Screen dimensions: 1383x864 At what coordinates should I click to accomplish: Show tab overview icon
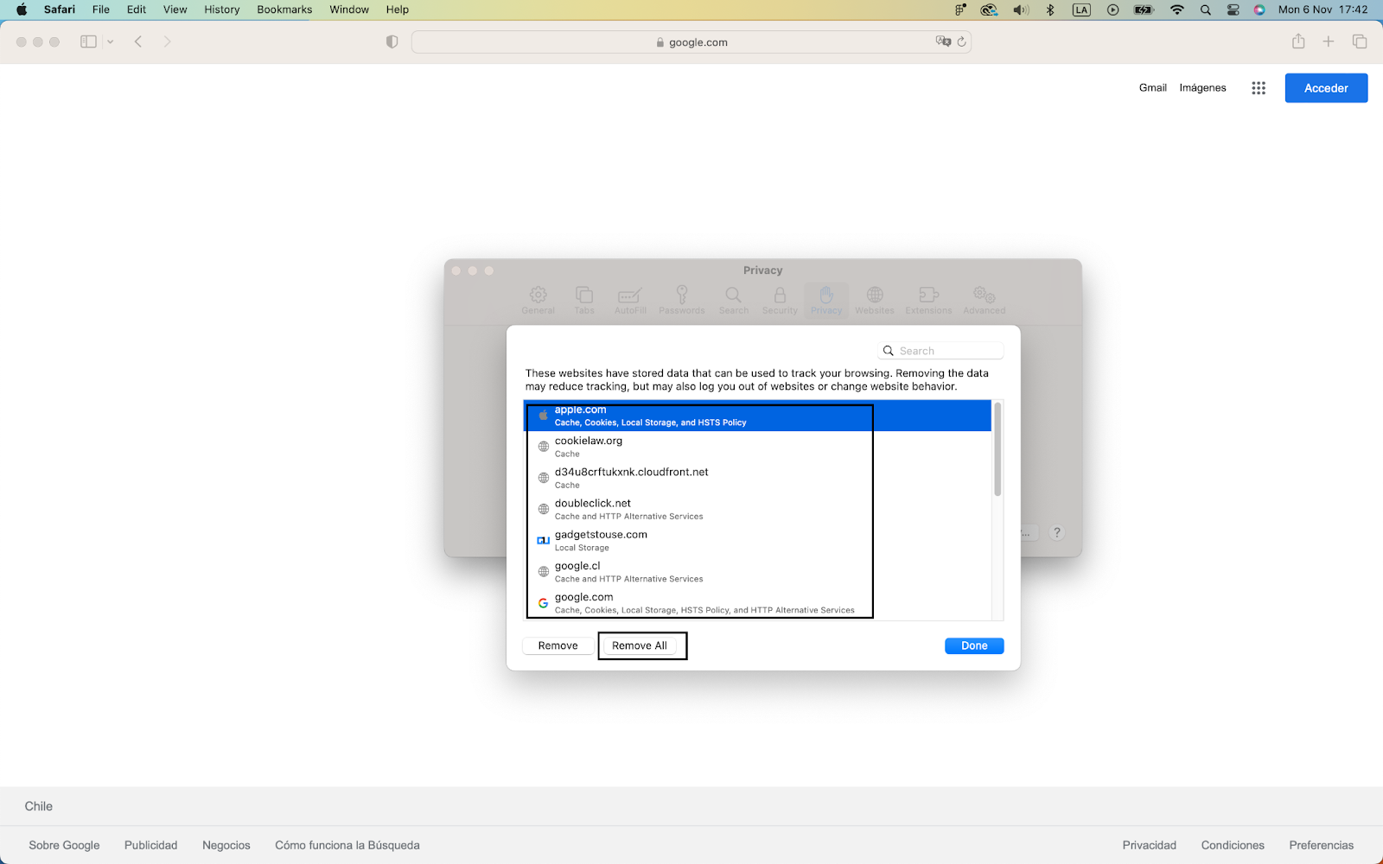tap(1360, 41)
